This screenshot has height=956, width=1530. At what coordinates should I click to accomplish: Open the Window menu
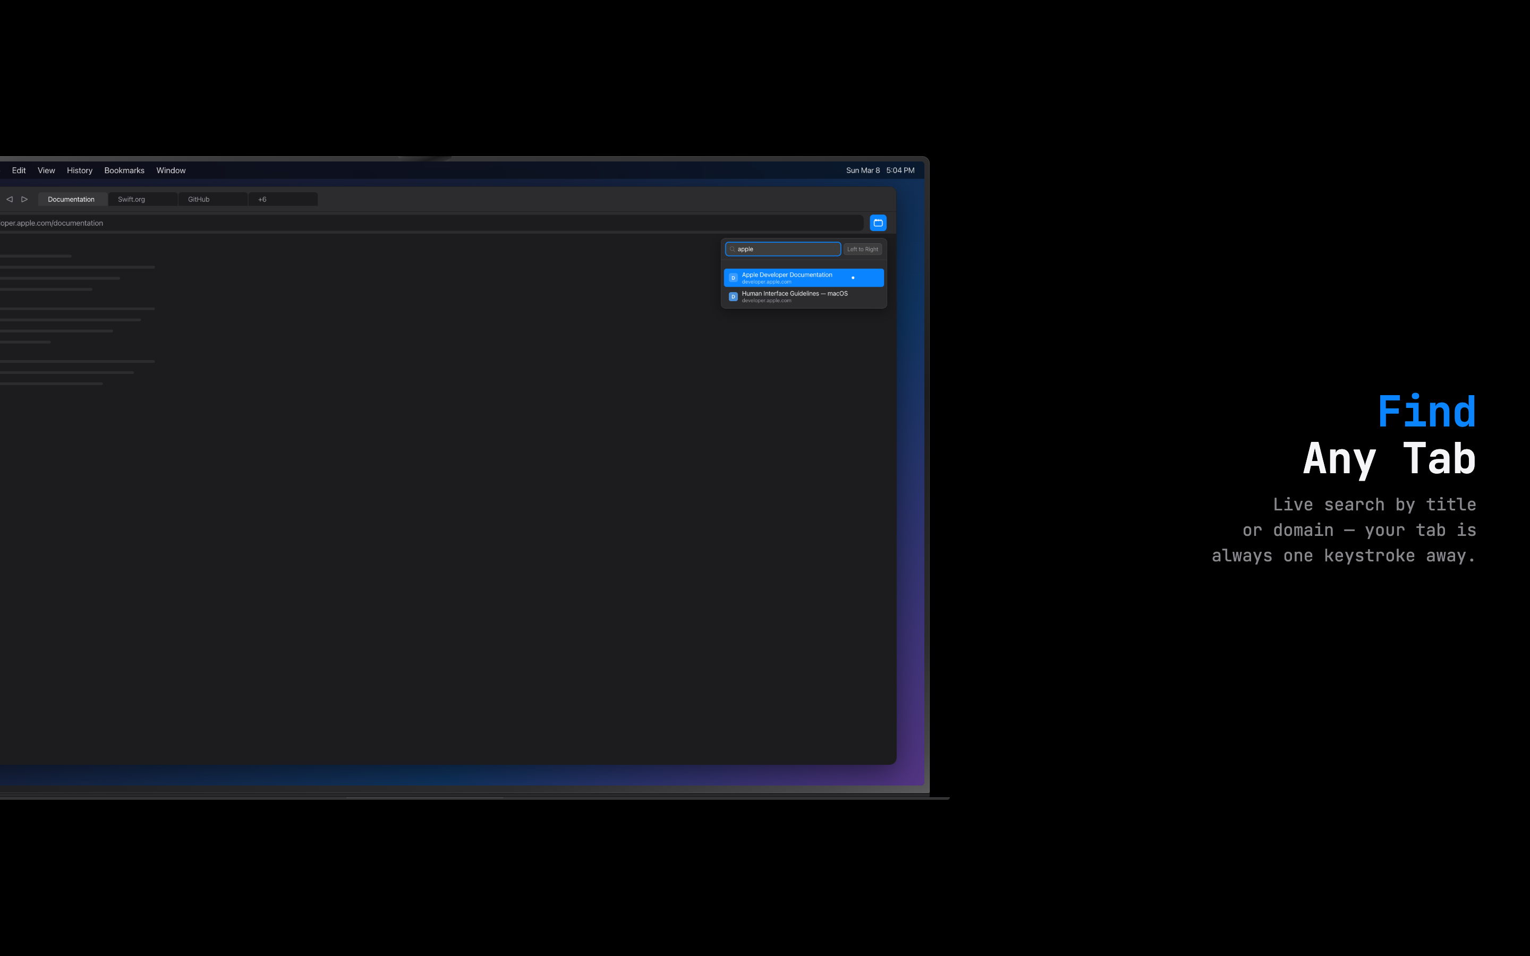pos(171,170)
